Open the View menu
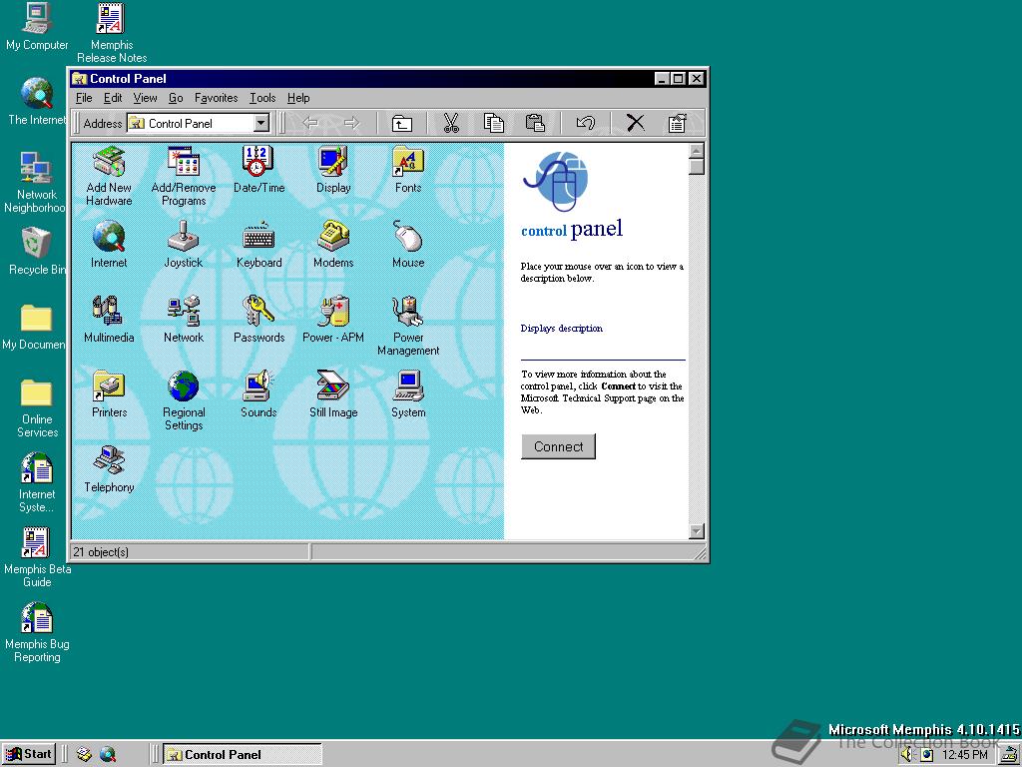 (145, 98)
